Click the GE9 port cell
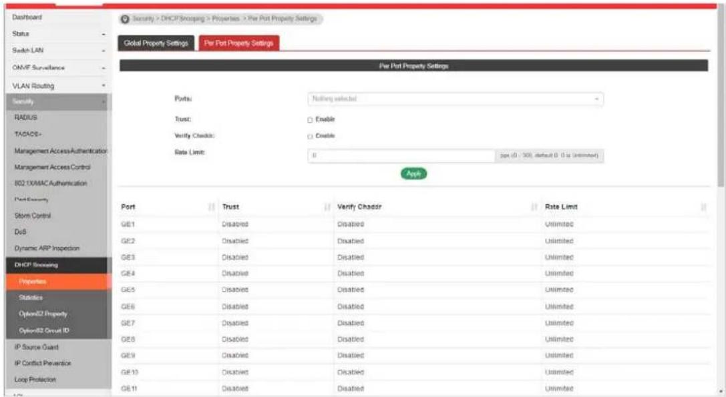 (128, 356)
